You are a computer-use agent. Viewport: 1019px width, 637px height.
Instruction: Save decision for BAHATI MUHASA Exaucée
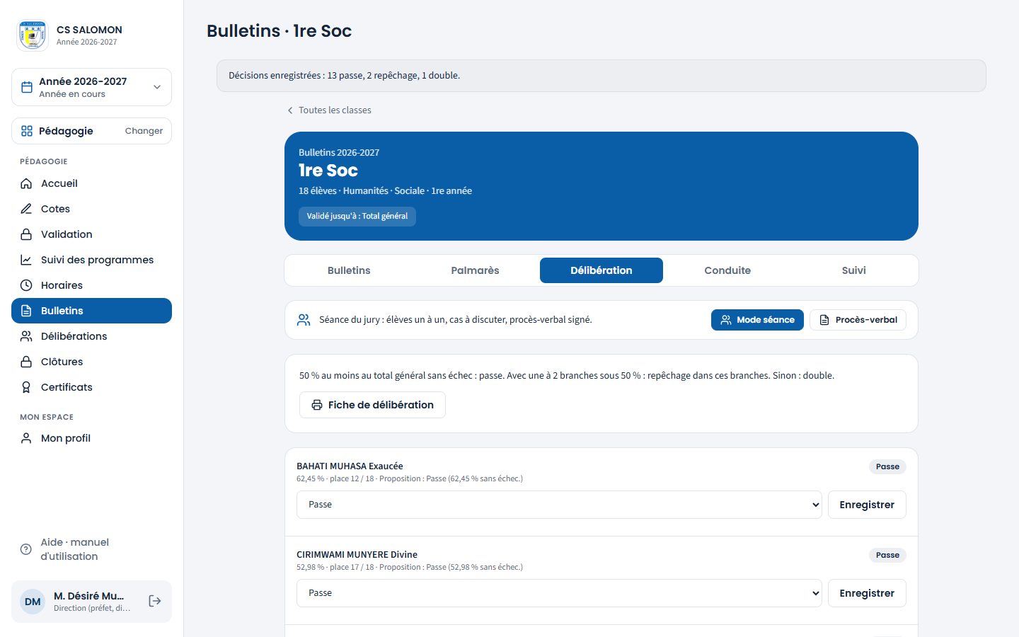coord(867,505)
